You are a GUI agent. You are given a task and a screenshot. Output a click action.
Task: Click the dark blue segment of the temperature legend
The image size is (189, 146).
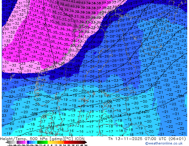coord(28,142)
